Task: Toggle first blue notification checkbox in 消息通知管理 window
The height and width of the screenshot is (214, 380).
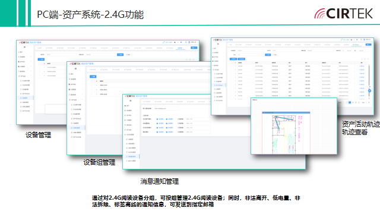Action: [157, 119]
